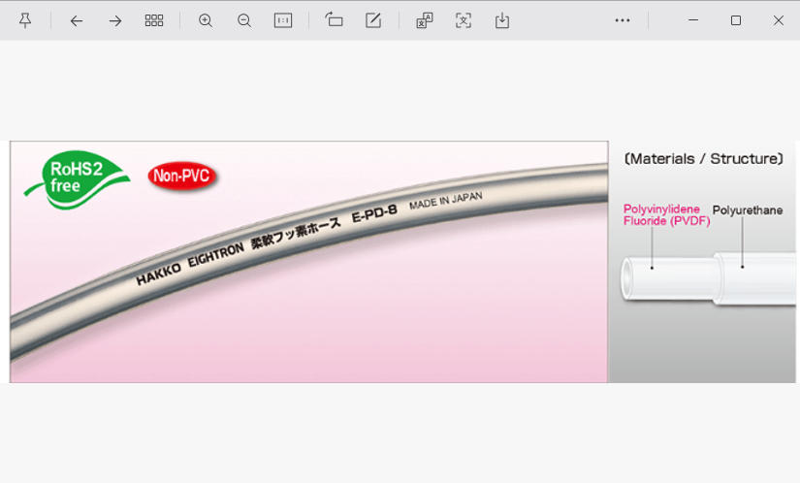Click the Polyurethane label
Viewport: 800px width, 483px height.
click(748, 210)
